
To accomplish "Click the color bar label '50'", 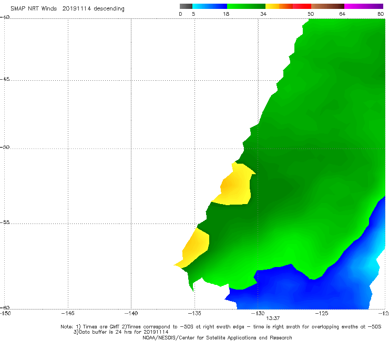I will point(311,14).
